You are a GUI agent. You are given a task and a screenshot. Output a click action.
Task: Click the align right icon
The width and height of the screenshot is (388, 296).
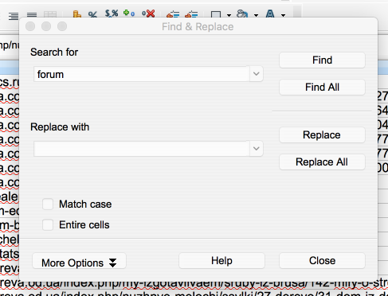(x=14, y=16)
